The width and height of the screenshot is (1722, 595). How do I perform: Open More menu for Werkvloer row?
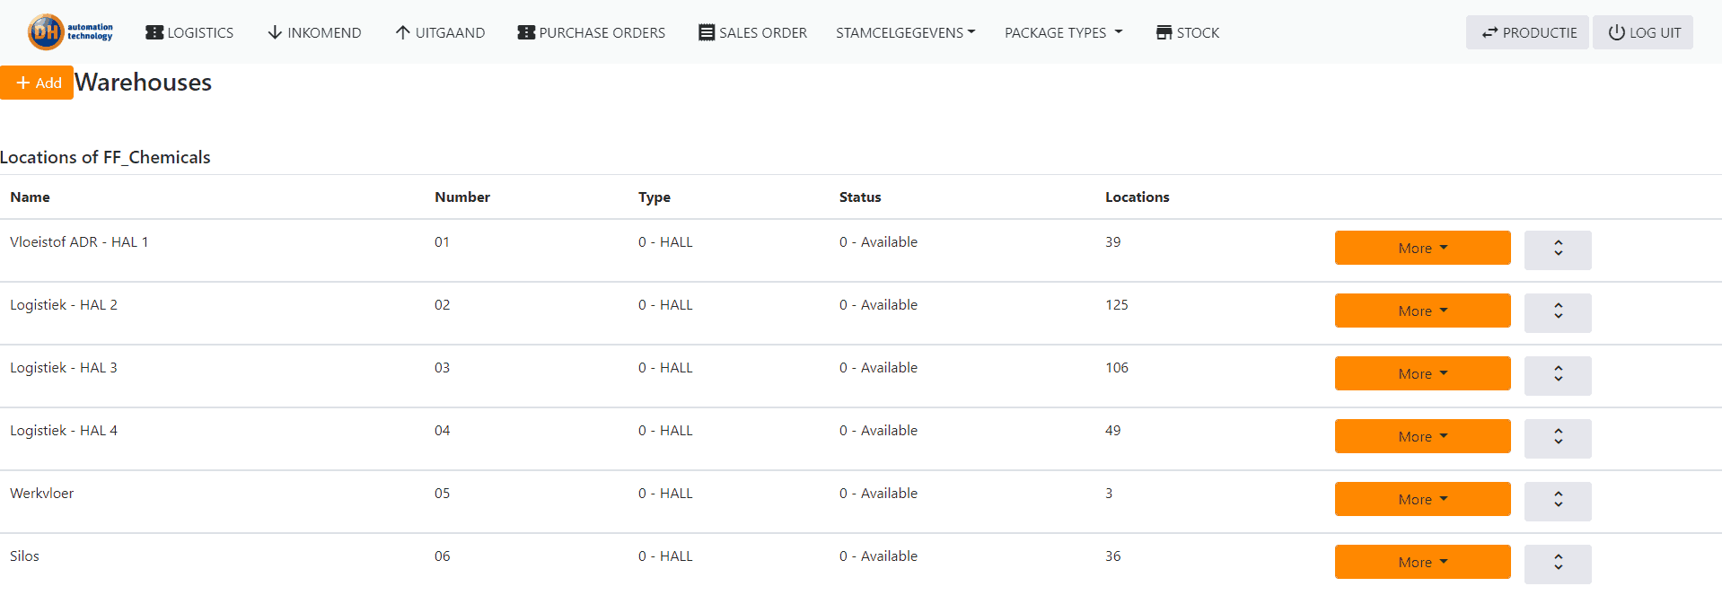[x=1422, y=499]
